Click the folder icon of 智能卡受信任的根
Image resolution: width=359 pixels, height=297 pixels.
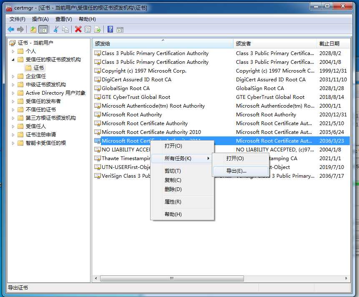coord(20,143)
